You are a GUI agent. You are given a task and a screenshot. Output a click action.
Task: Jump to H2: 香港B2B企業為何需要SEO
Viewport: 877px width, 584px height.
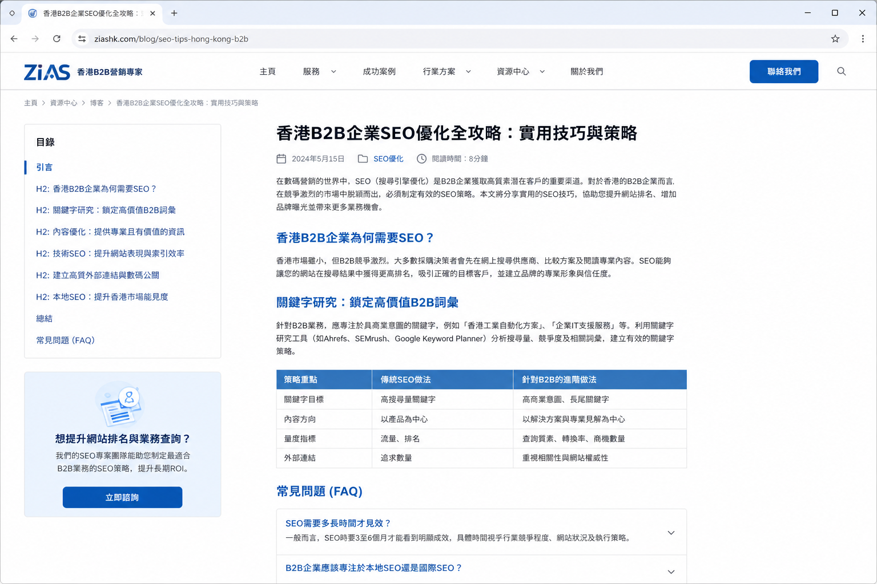[x=96, y=189]
